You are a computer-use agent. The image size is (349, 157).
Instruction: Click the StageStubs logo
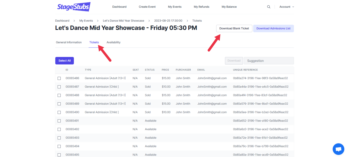tap(74, 7)
